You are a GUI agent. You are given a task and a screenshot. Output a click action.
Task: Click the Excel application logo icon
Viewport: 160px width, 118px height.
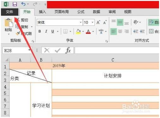6,4
